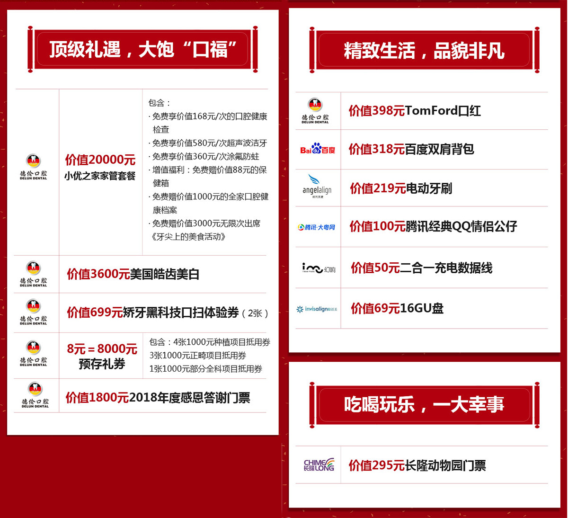This screenshot has width=568, height=518.
Task: Click the Delun Dental logo beside 矫牙黑科技口扫体验券
Action: (33, 312)
